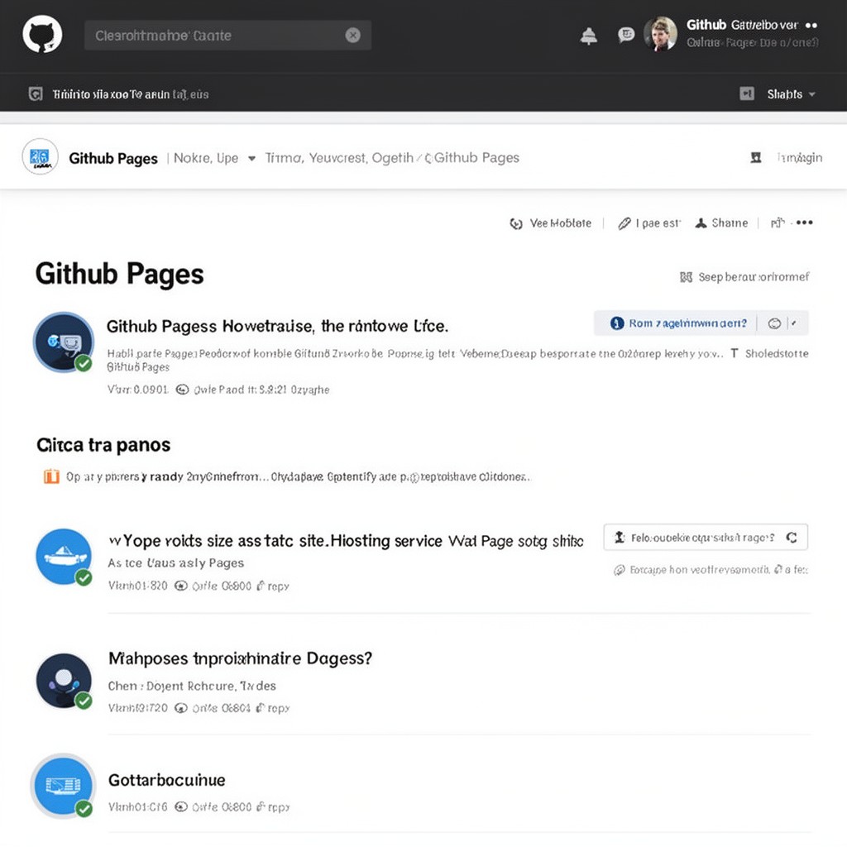The height and width of the screenshot is (847, 847).
Task: Open notifications bell icon
Action: (588, 36)
